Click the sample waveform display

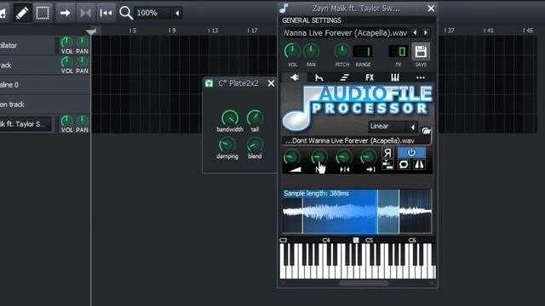pyautogui.click(x=357, y=212)
